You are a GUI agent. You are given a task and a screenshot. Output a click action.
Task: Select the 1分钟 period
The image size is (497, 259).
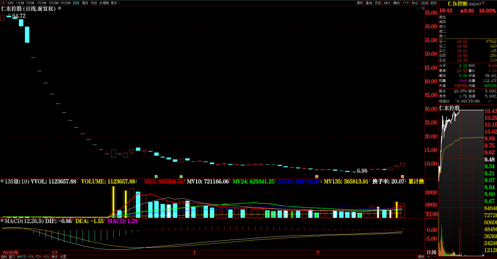pos(20,3)
